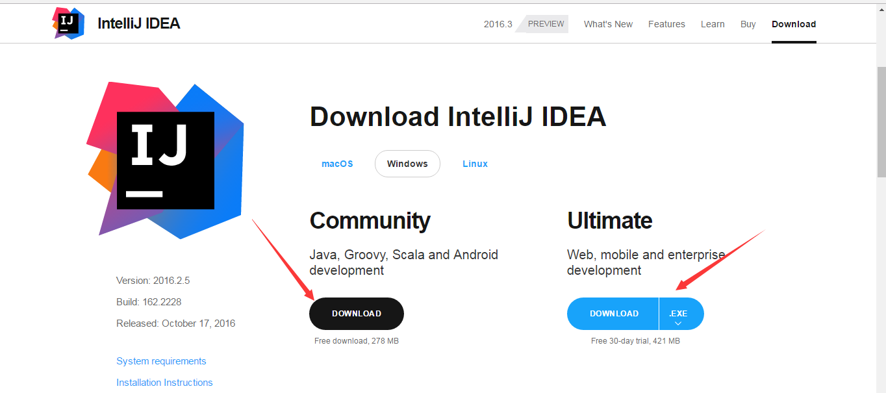This screenshot has height=393, width=886.
Task: Click the 'Free download, 278 MB' text
Action: pos(357,341)
